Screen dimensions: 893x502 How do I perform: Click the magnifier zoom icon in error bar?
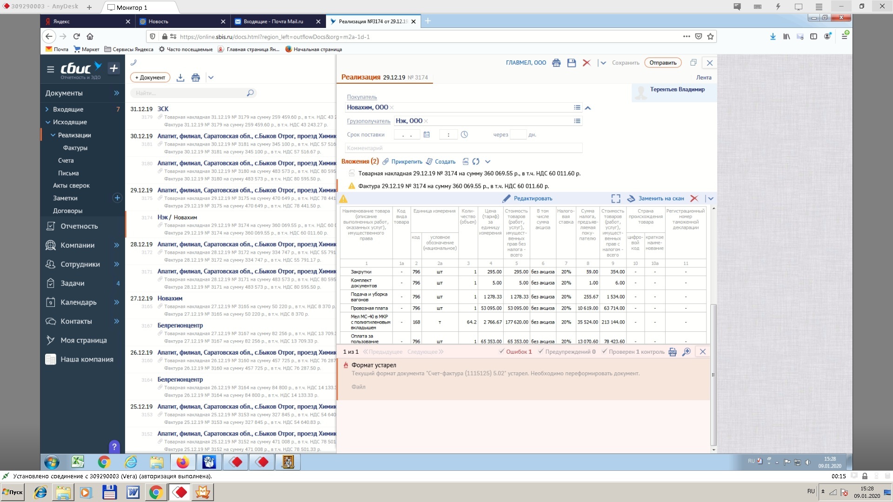coord(686,352)
